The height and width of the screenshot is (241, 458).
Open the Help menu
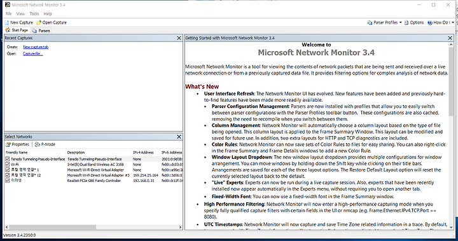48,14
